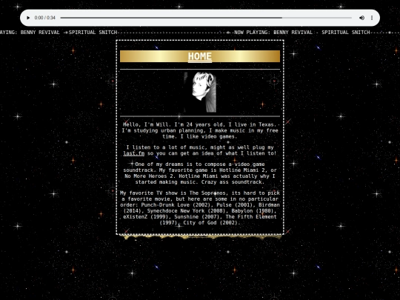
Task: Click the "Hello, I'm Will" intro paragraph
Action: (200, 130)
